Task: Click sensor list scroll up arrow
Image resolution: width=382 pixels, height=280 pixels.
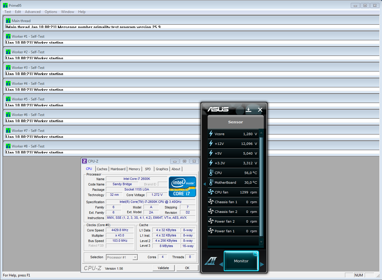Action: coord(261,133)
